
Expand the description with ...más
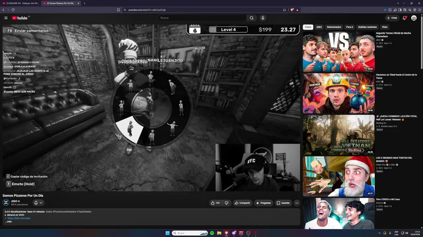click(8, 222)
